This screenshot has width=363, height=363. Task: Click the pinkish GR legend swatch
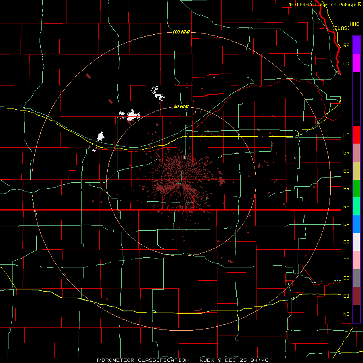click(x=356, y=152)
